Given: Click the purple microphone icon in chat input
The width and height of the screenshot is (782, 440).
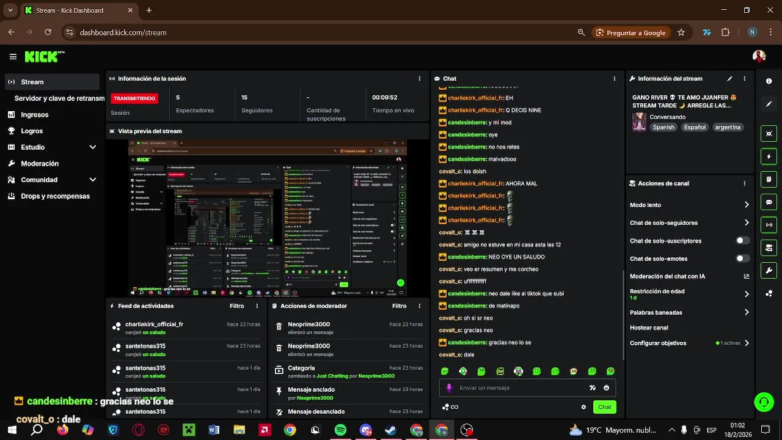Looking at the screenshot, I should (x=449, y=387).
